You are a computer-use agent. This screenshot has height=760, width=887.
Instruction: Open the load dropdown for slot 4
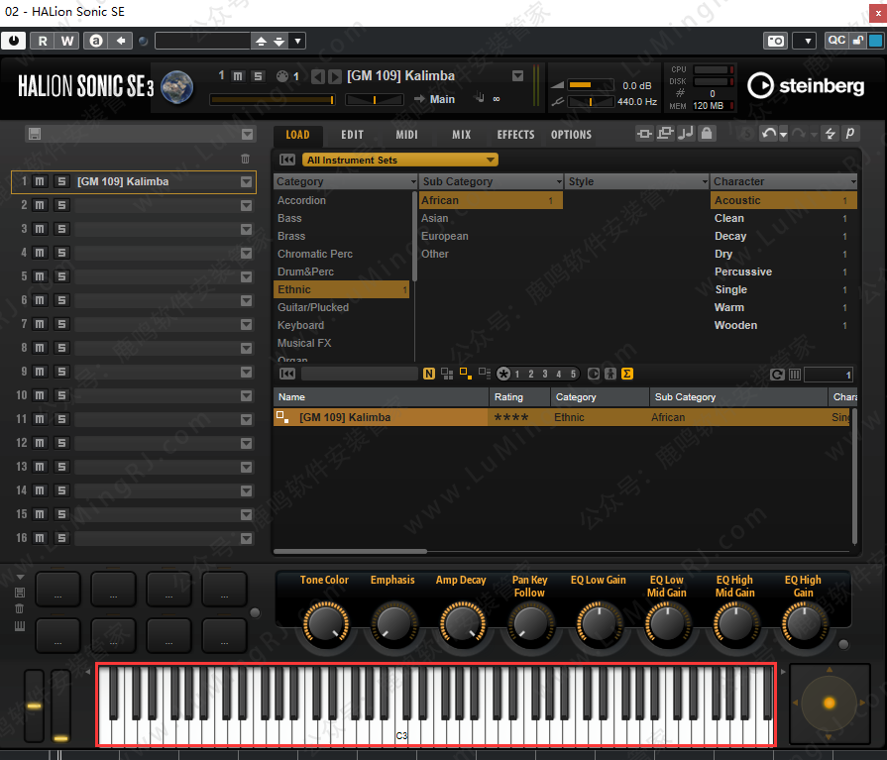click(x=246, y=253)
